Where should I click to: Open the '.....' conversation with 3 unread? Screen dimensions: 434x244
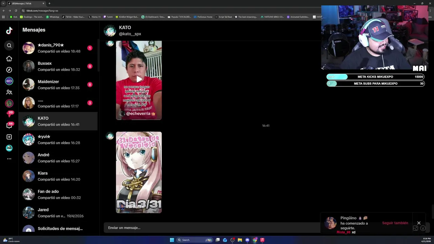pos(58,103)
